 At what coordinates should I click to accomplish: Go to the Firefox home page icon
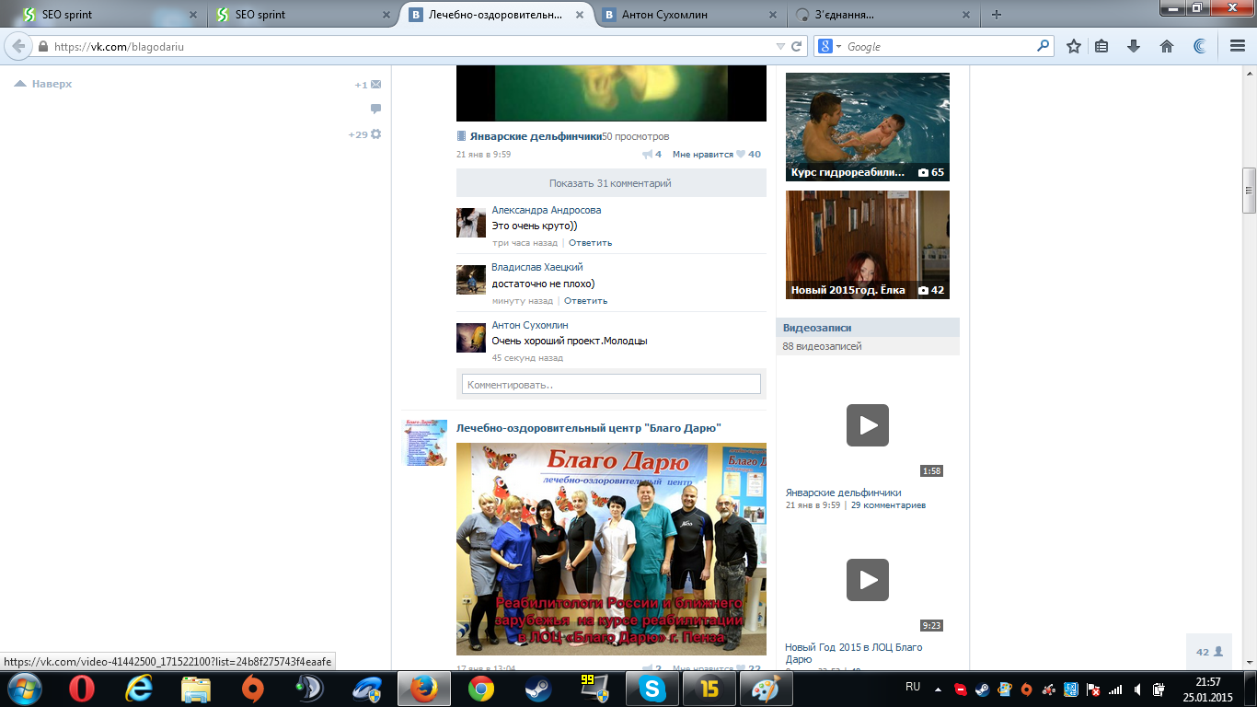pyautogui.click(x=1166, y=46)
